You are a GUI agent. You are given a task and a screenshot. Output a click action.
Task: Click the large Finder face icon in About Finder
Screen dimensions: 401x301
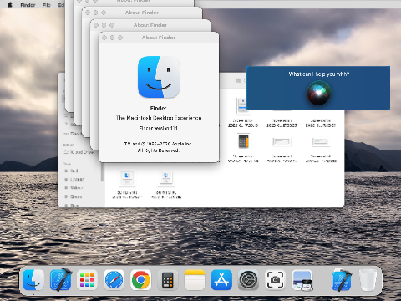[159, 77]
